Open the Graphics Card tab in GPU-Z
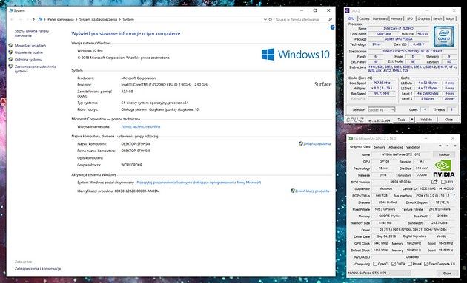The height and width of the screenshot is (283, 467). (360, 147)
